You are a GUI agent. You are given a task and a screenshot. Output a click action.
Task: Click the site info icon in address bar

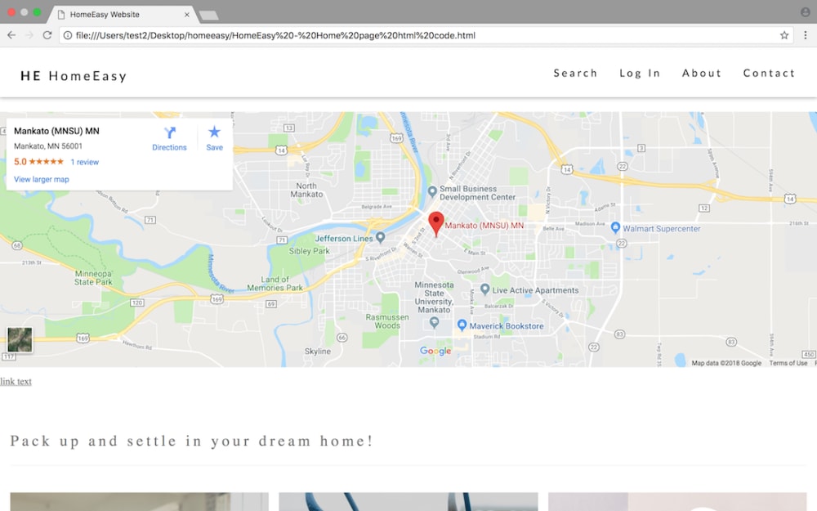67,35
